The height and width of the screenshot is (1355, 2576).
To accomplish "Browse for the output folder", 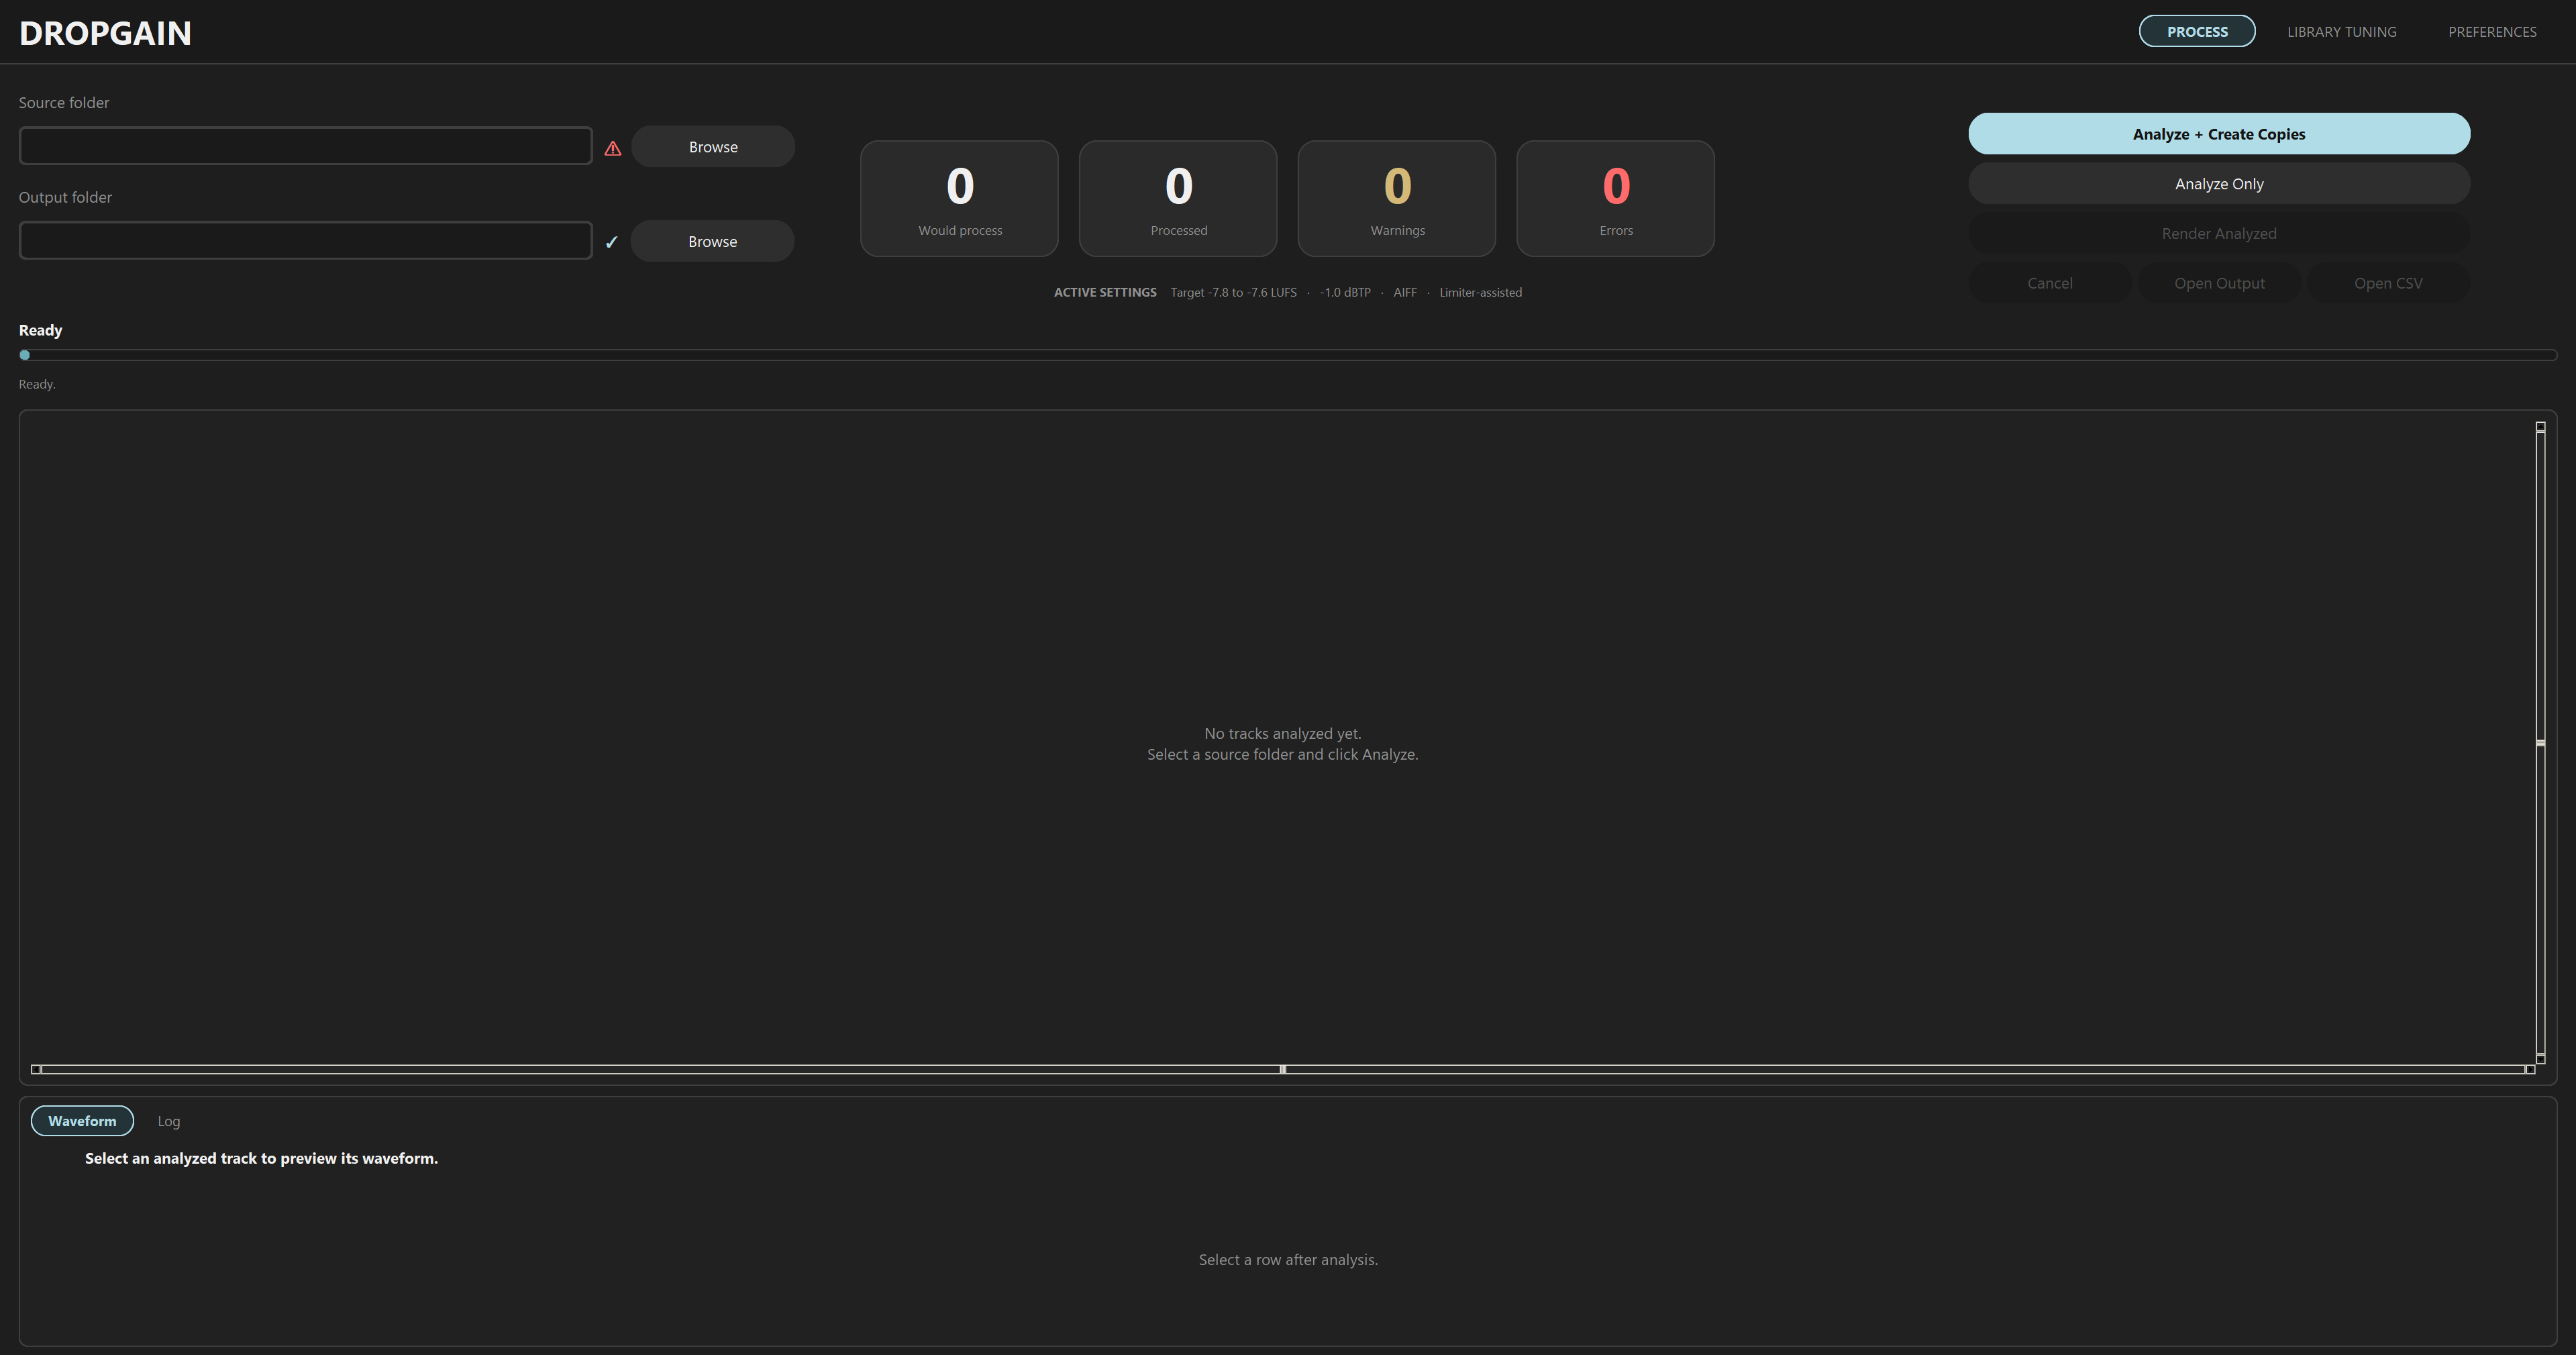I will (x=712, y=241).
